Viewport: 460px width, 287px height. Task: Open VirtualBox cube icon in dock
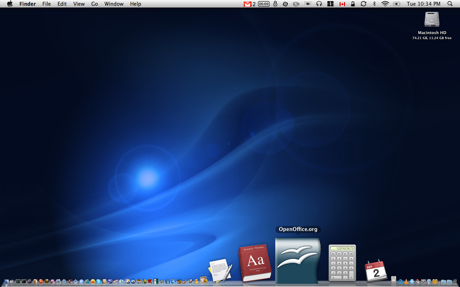pos(429,281)
